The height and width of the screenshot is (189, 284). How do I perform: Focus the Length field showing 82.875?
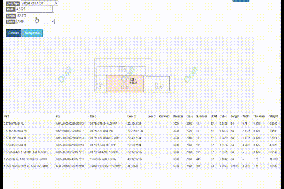point(34,15)
